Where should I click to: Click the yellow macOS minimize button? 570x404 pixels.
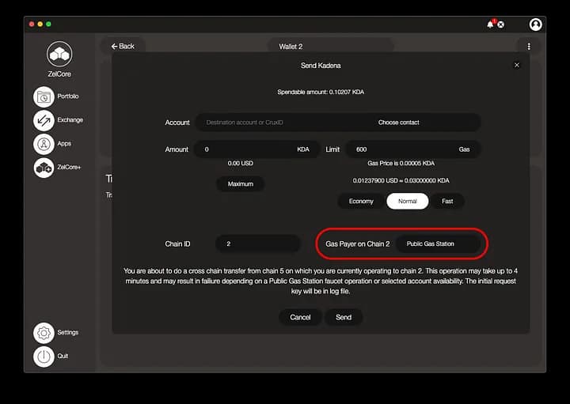[x=40, y=24]
